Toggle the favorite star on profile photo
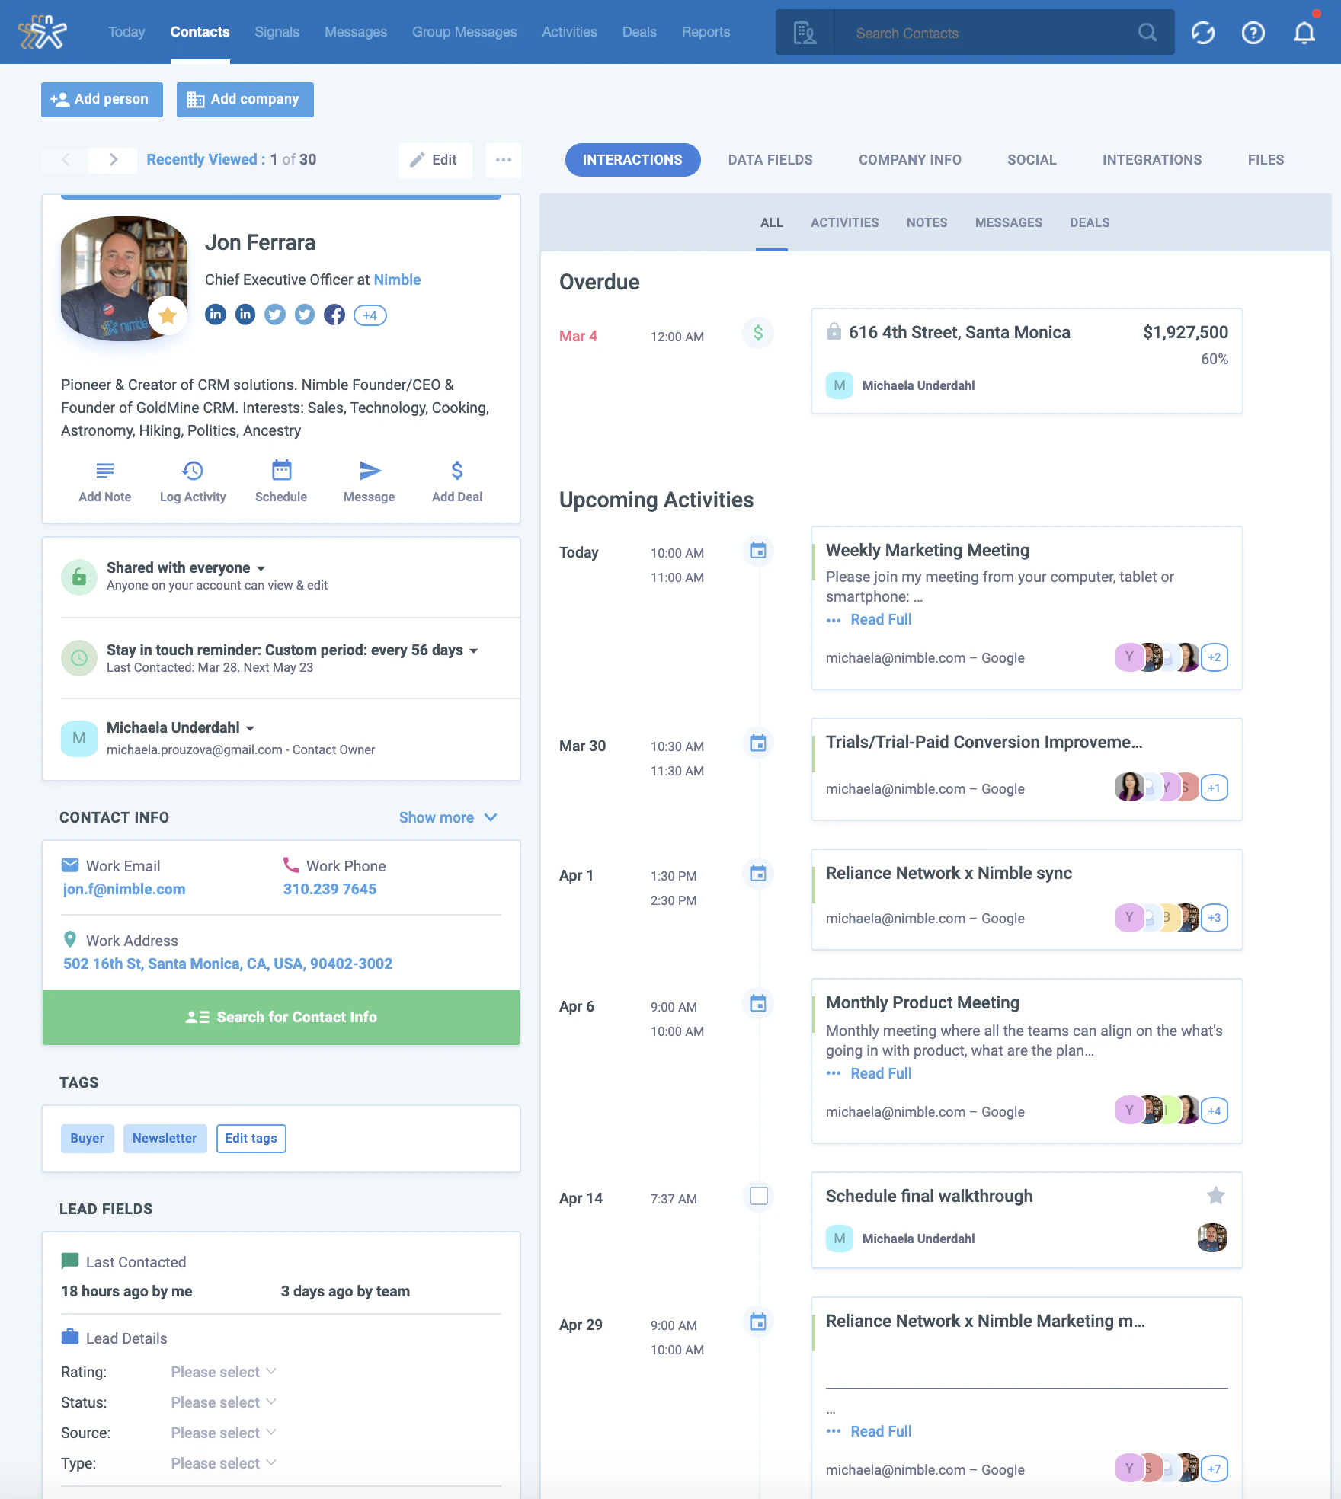 tap(168, 315)
